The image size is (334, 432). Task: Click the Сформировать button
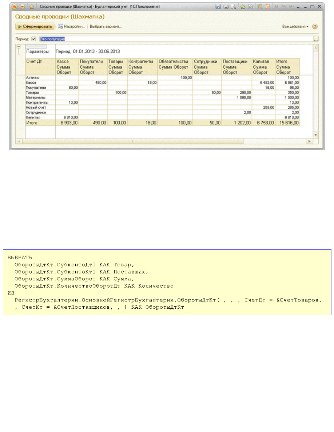click(35, 27)
